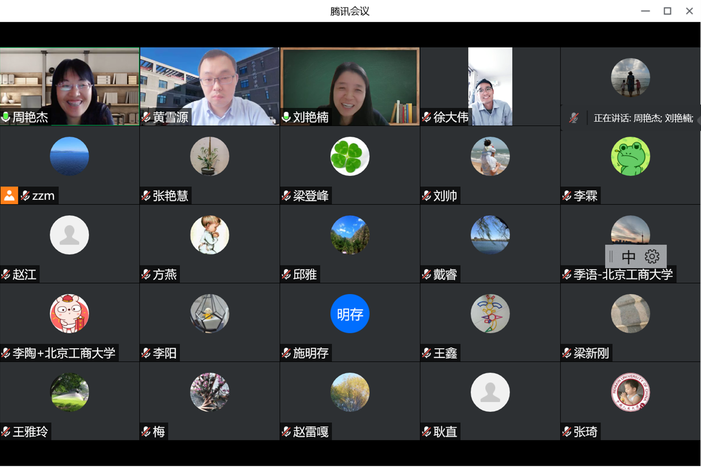Image resolution: width=701 pixels, height=467 pixels.
Task: Click the green microphone icon next to 周艳杰
Action: [6, 117]
